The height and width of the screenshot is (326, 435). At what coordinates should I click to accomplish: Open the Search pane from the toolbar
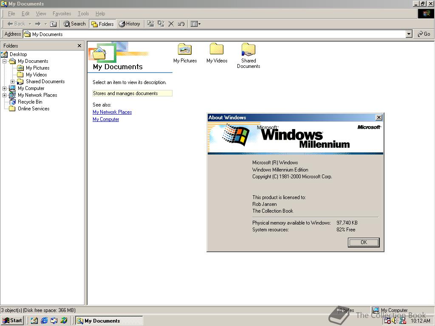(x=75, y=24)
